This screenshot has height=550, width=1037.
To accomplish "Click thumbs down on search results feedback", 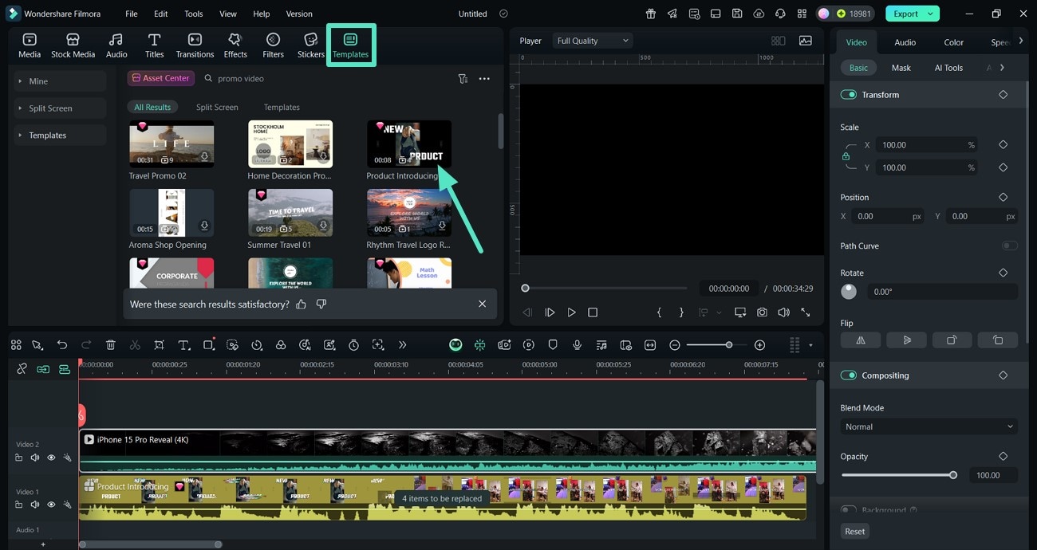I will tap(321, 304).
